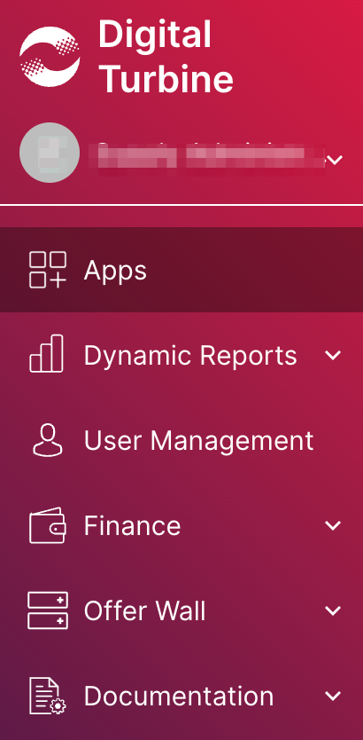The width and height of the screenshot is (363, 740).
Task: Open the account dropdown chevron
Action: click(x=335, y=160)
